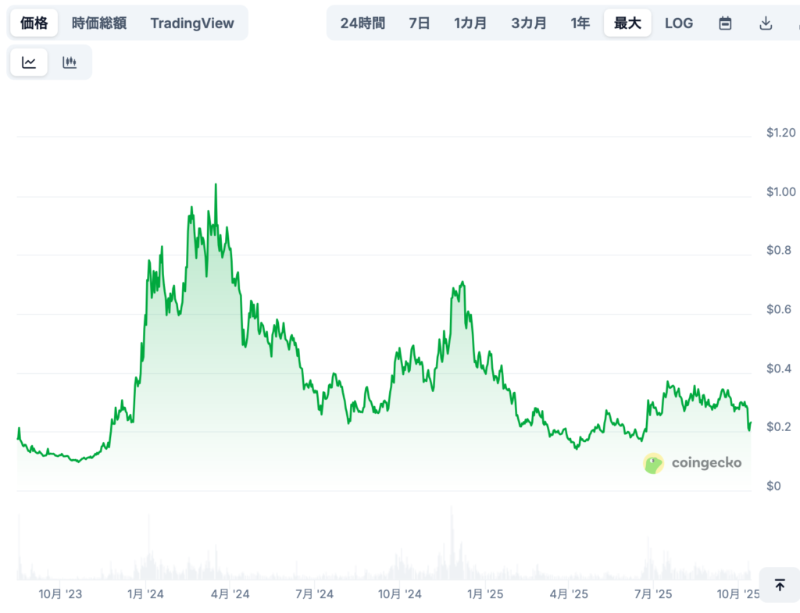The image size is (800, 613).
Task: Set range to 1カ月
Action: coord(470,23)
